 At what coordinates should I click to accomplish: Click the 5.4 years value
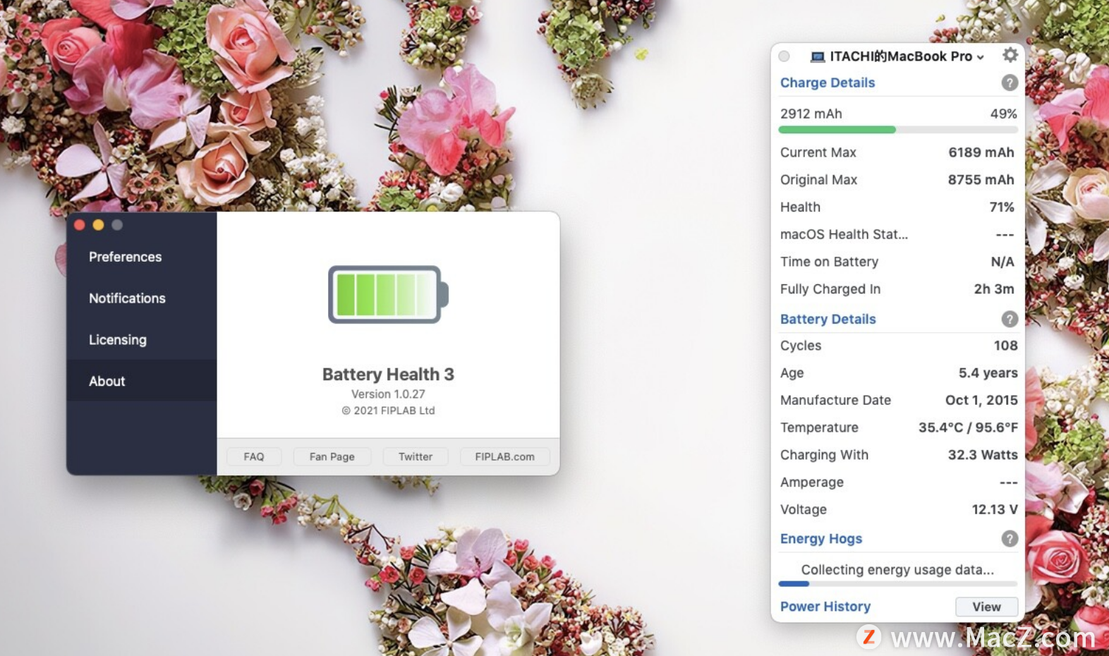(x=988, y=373)
